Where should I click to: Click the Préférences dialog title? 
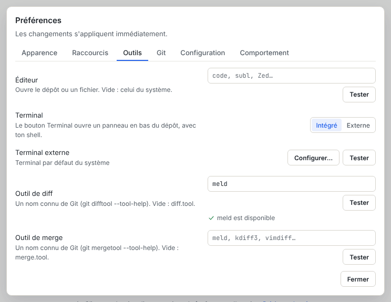pyautogui.click(x=38, y=20)
